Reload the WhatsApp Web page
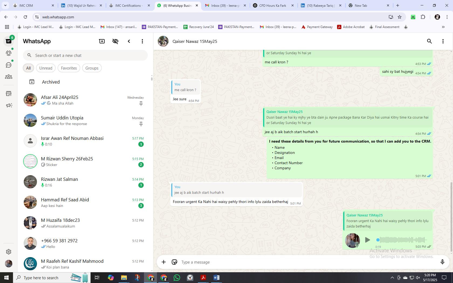453x283 pixels. click(x=25, y=17)
